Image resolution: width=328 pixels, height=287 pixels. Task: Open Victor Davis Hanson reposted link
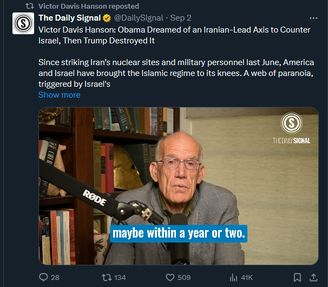click(x=89, y=6)
